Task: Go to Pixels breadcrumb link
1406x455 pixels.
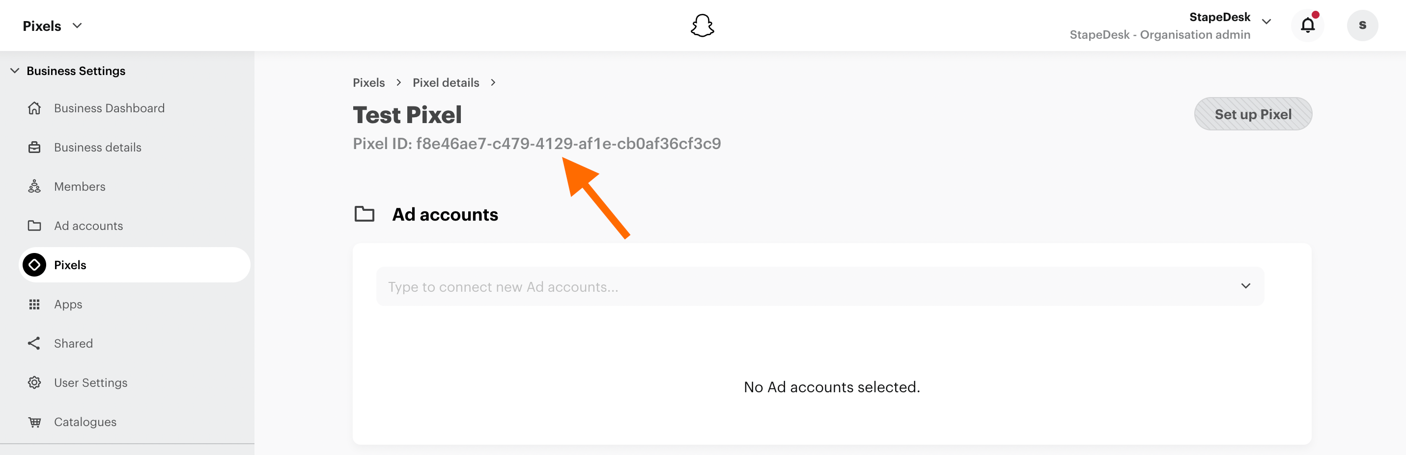Action: 369,83
